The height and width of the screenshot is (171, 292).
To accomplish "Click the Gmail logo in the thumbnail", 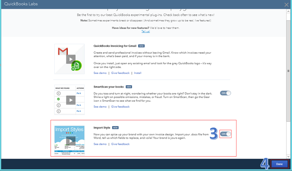I will pos(63,51).
